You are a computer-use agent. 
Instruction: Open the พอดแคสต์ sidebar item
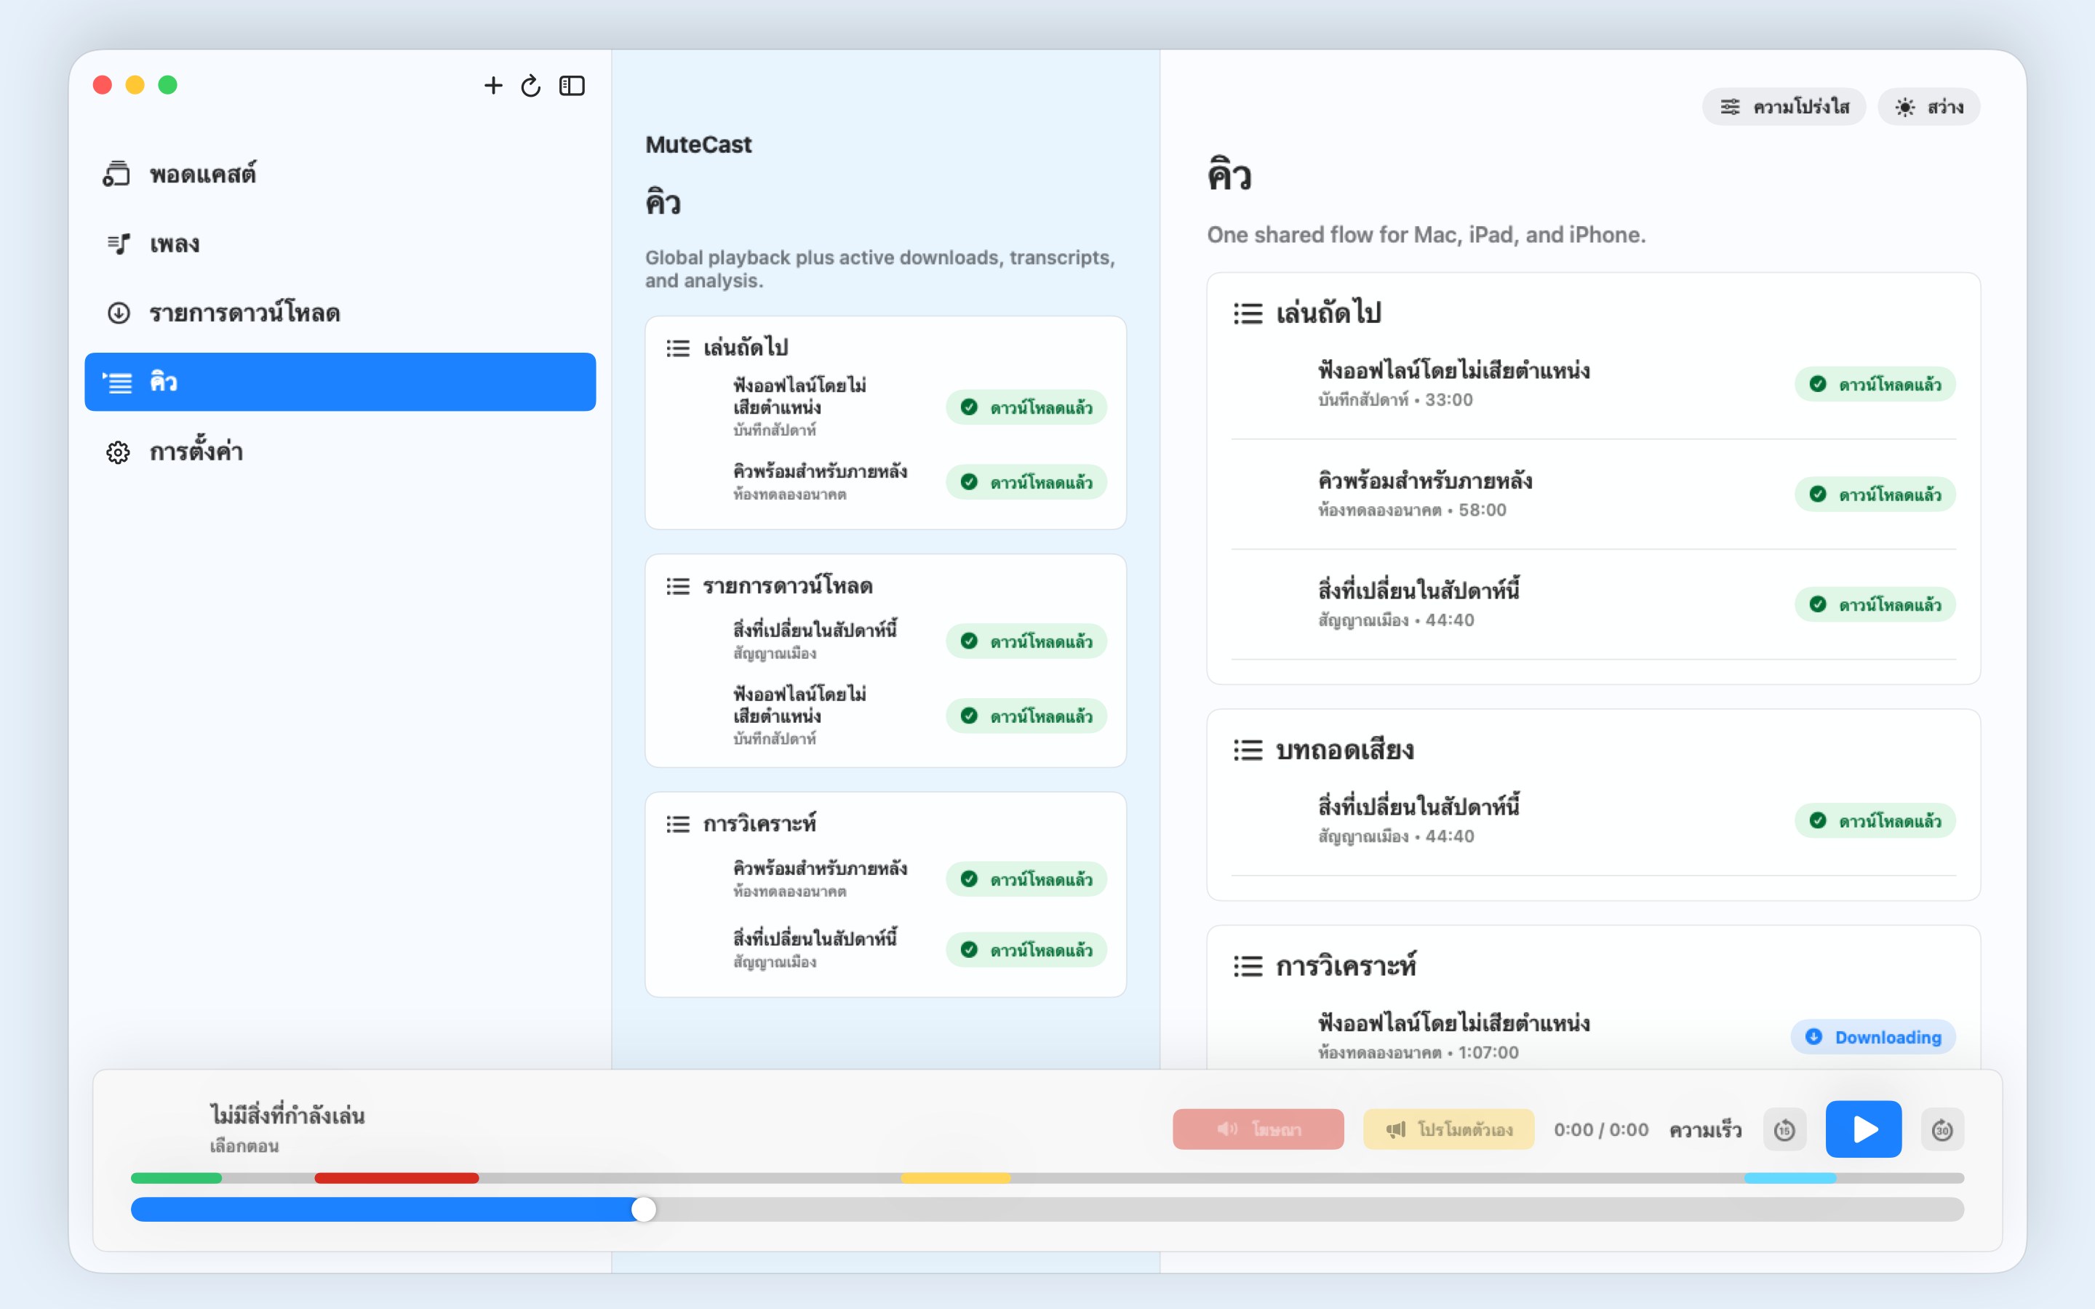pyautogui.click(x=340, y=174)
